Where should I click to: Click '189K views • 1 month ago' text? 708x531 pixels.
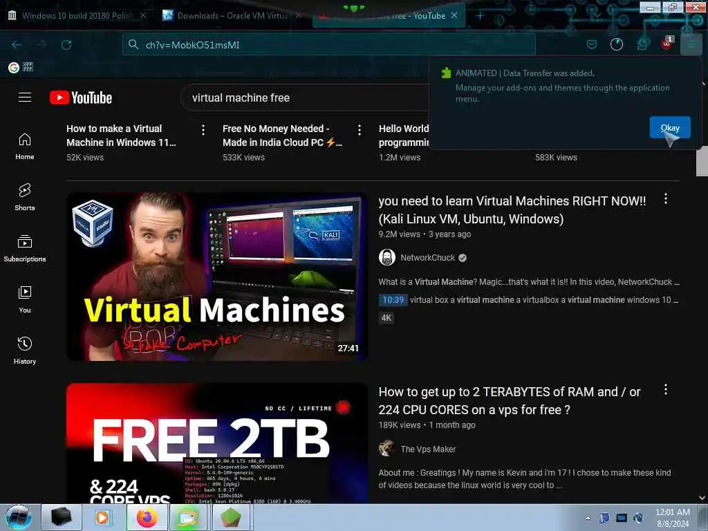click(x=427, y=425)
